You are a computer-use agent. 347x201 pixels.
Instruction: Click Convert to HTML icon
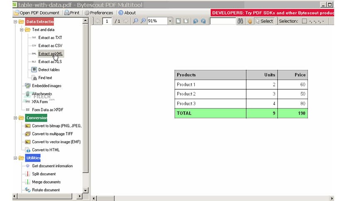[x=28, y=150]
